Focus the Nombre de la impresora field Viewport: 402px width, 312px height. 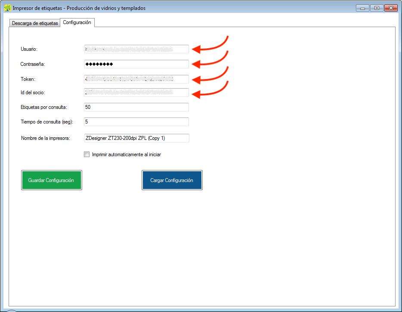coord(136,138)
